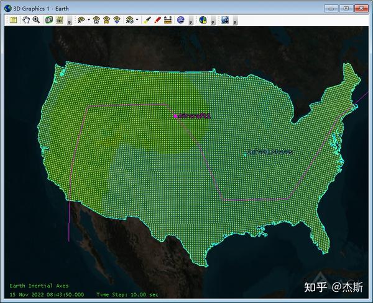This screenshot has height=303, width=373.
Task: Click the globe download icon
Action: [x=225, y=20]
